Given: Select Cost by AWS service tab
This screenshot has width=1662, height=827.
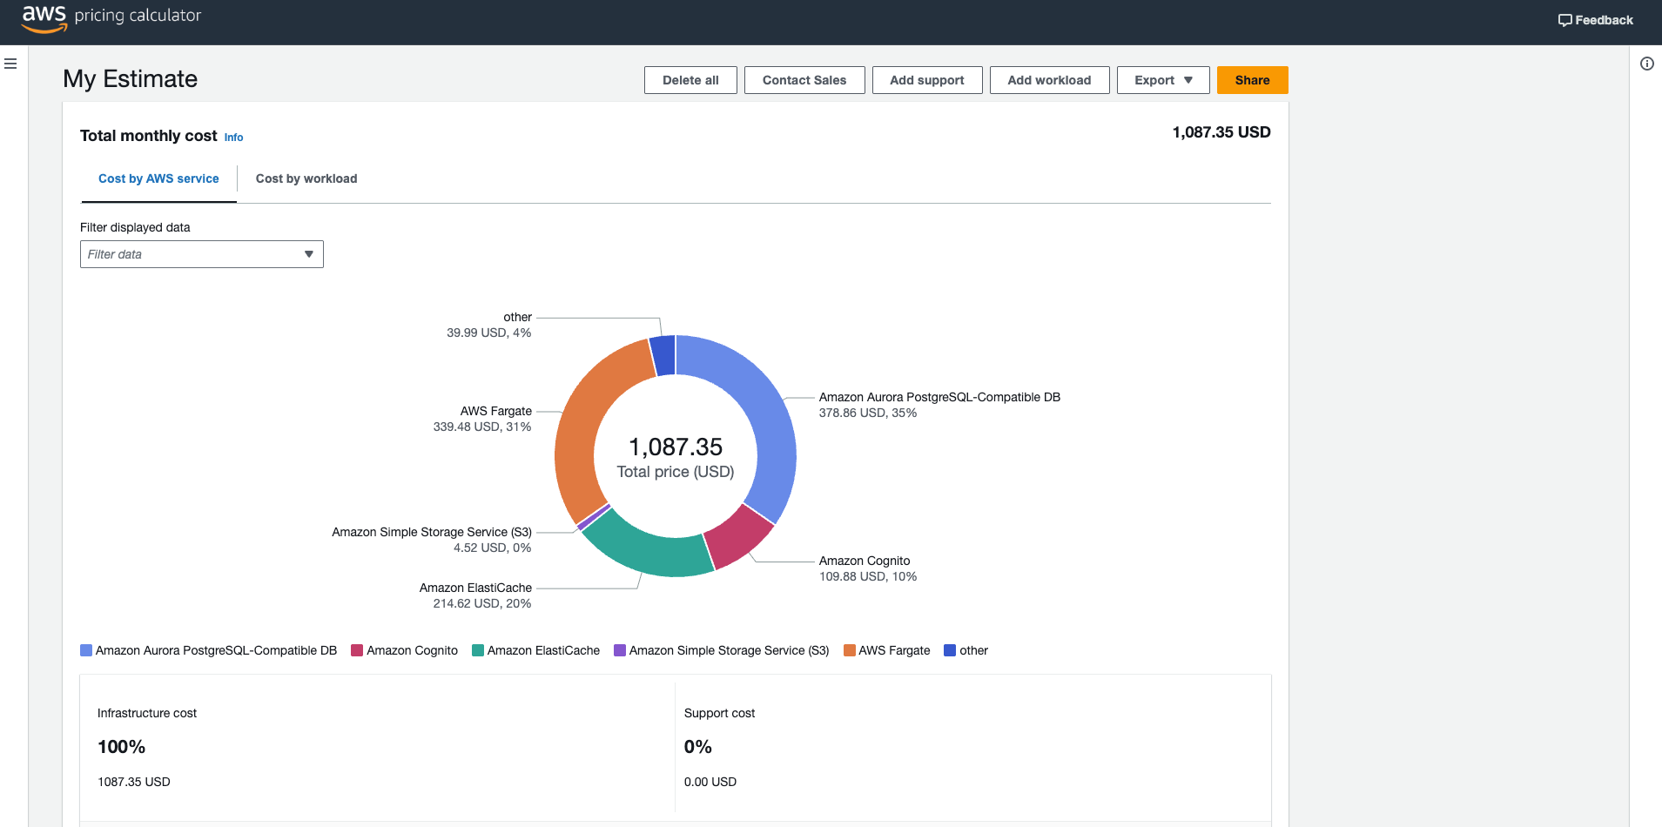Looking at the screenshot, I should (158, 178).
